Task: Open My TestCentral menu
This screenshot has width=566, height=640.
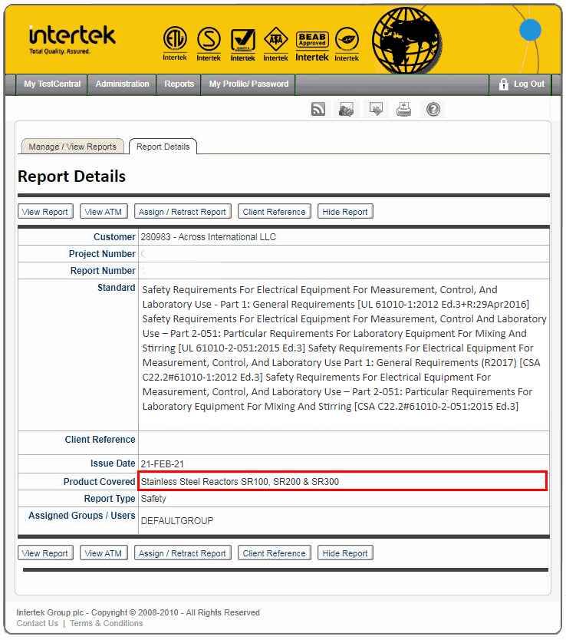Action: tap(52, 84)
